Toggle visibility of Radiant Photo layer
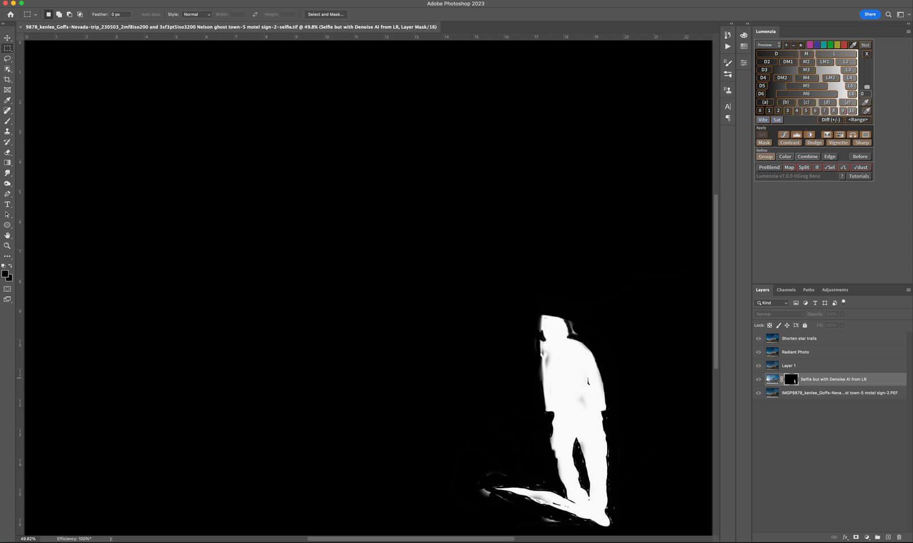The width and height of the screenshot is (913, 543). pos(758,352)
